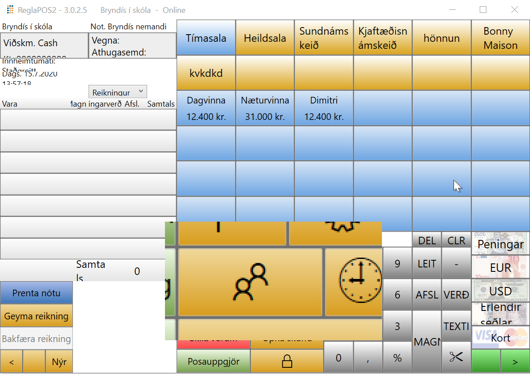Add the Dagvinna 12.400 kr. item

pos(206,108)
